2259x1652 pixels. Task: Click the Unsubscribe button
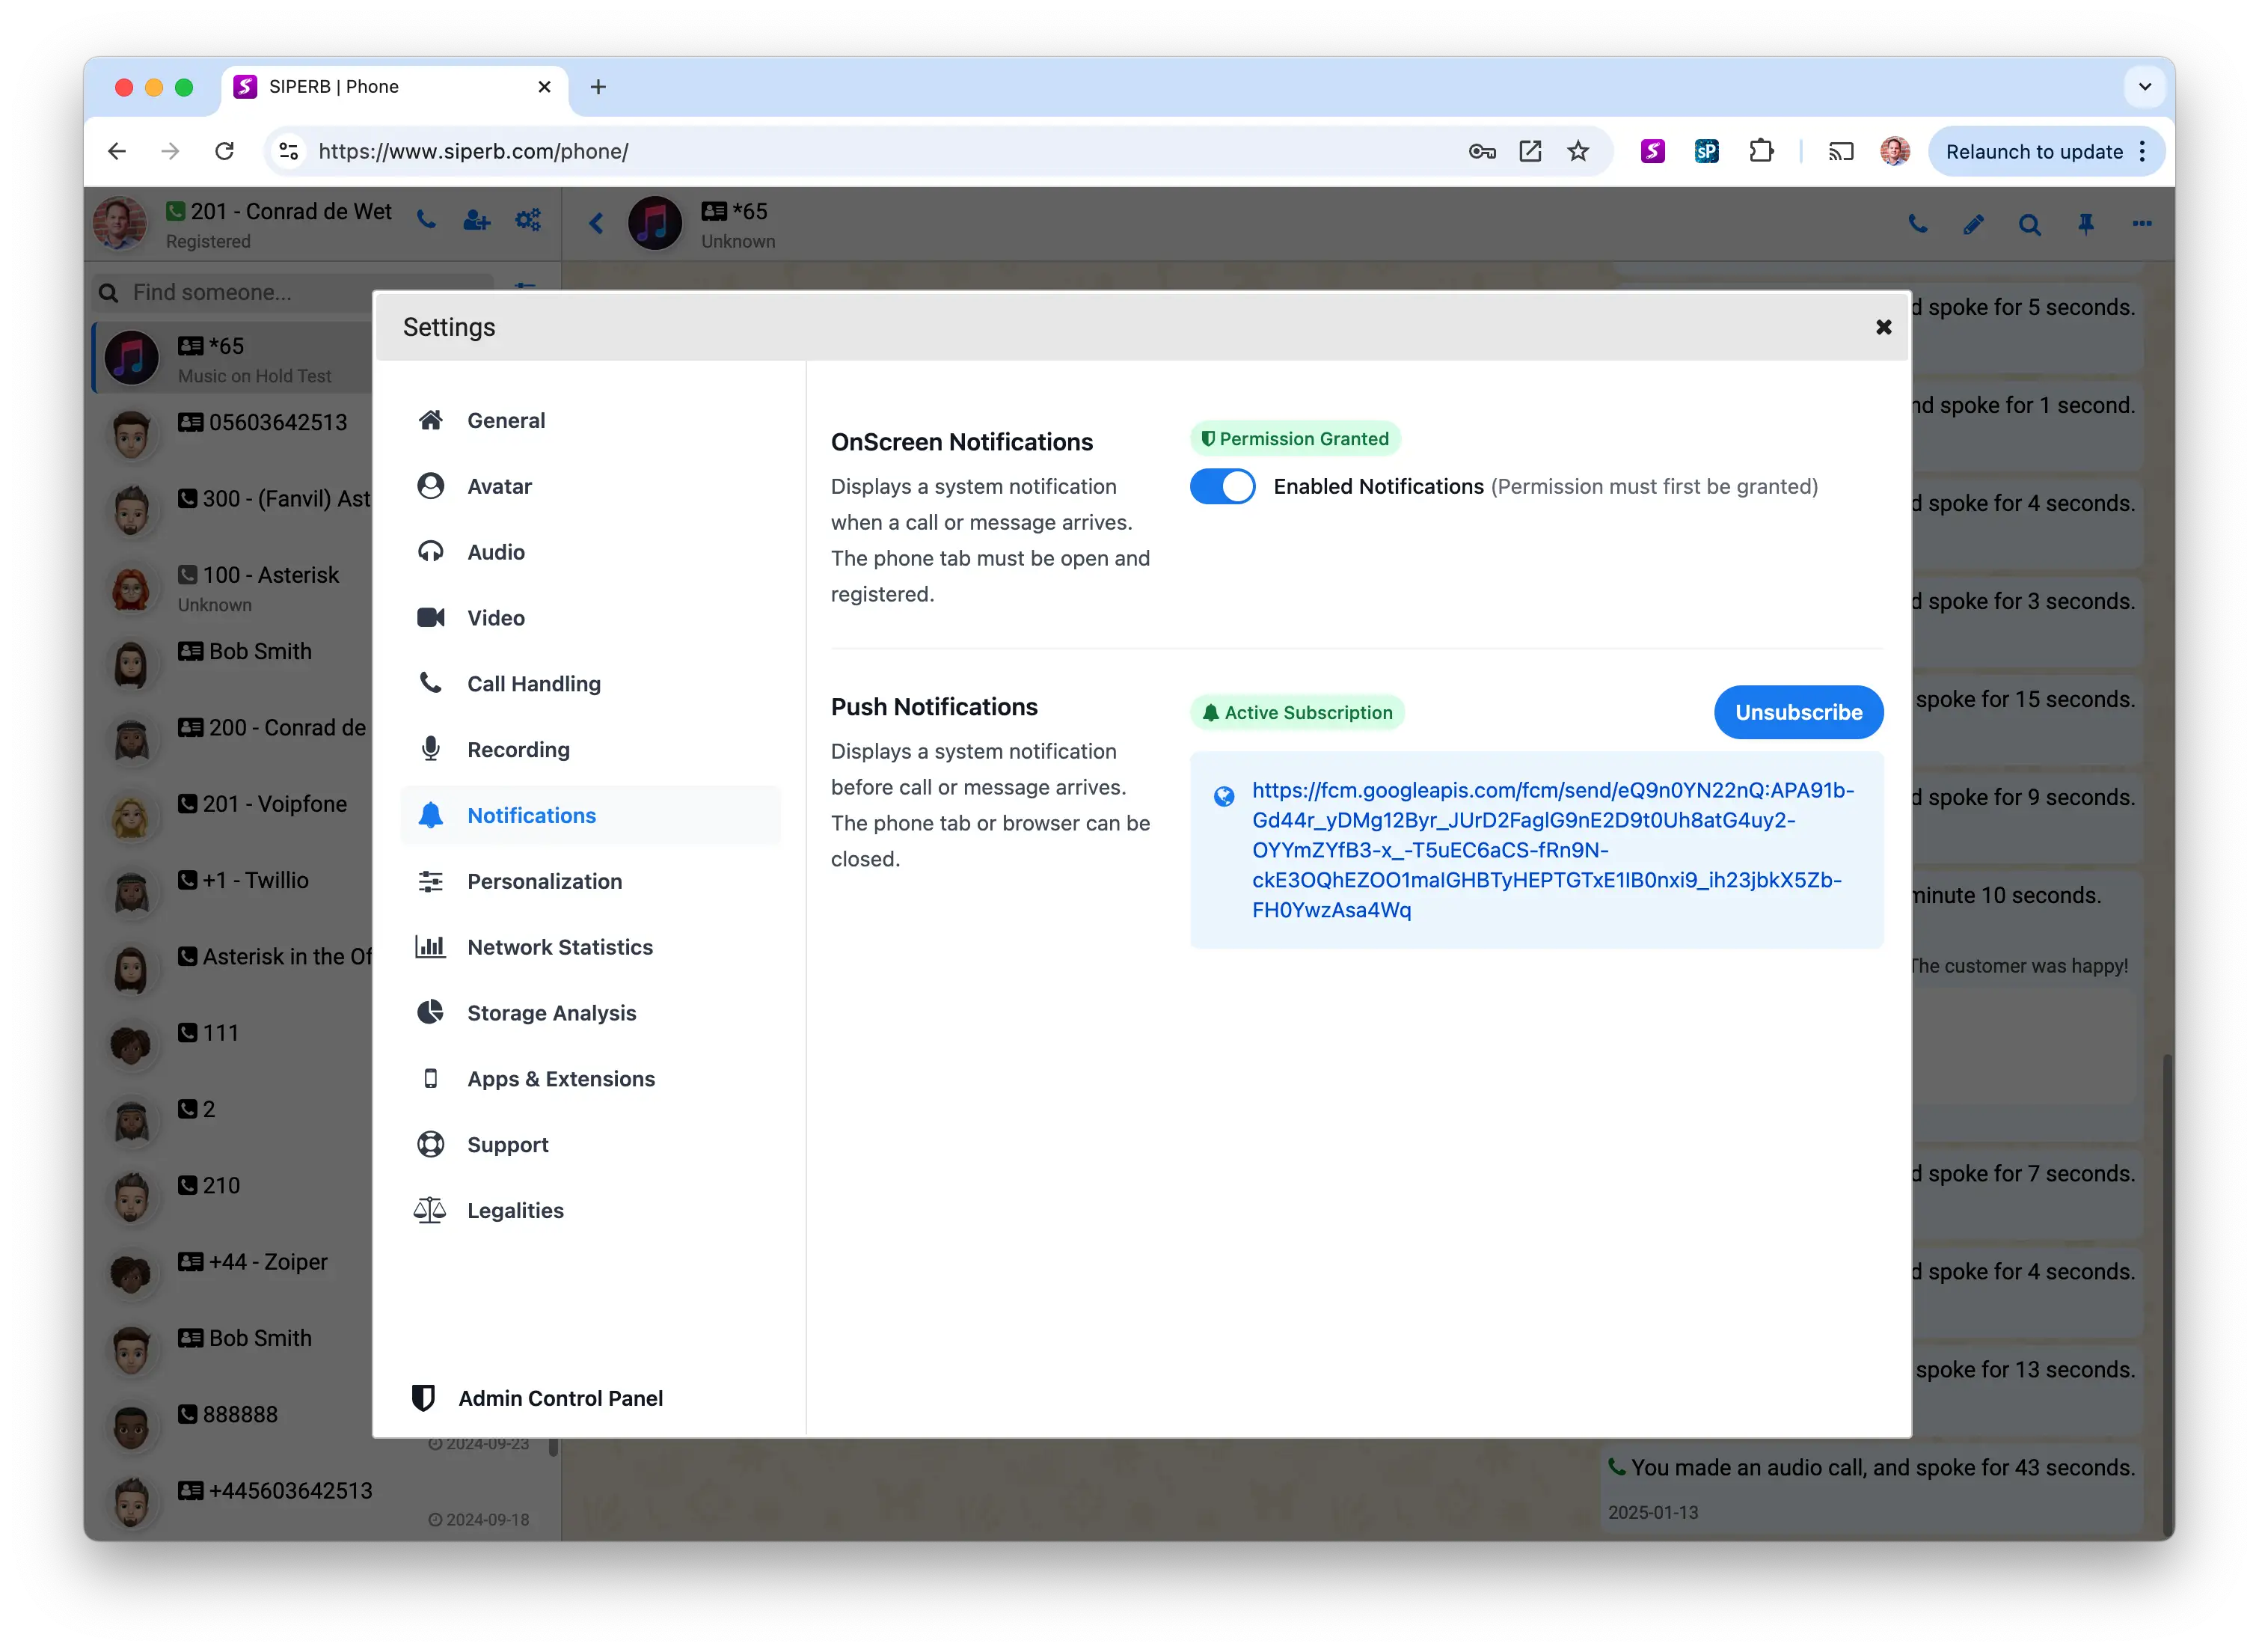coord(1798,713)
